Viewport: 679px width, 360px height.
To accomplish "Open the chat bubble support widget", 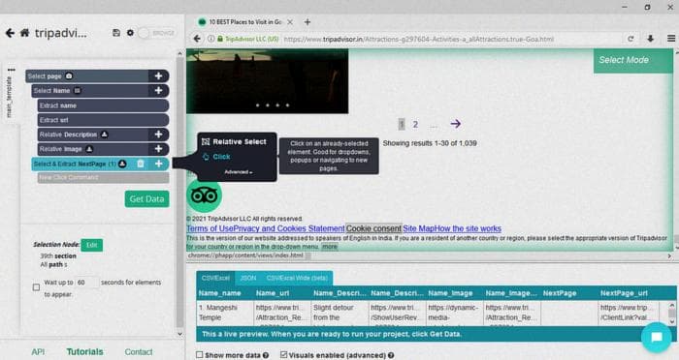I will point(657,337).
